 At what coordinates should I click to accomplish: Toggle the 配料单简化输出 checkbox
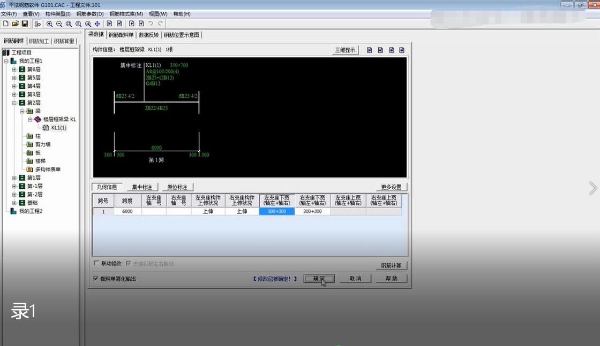click(96, 279)
